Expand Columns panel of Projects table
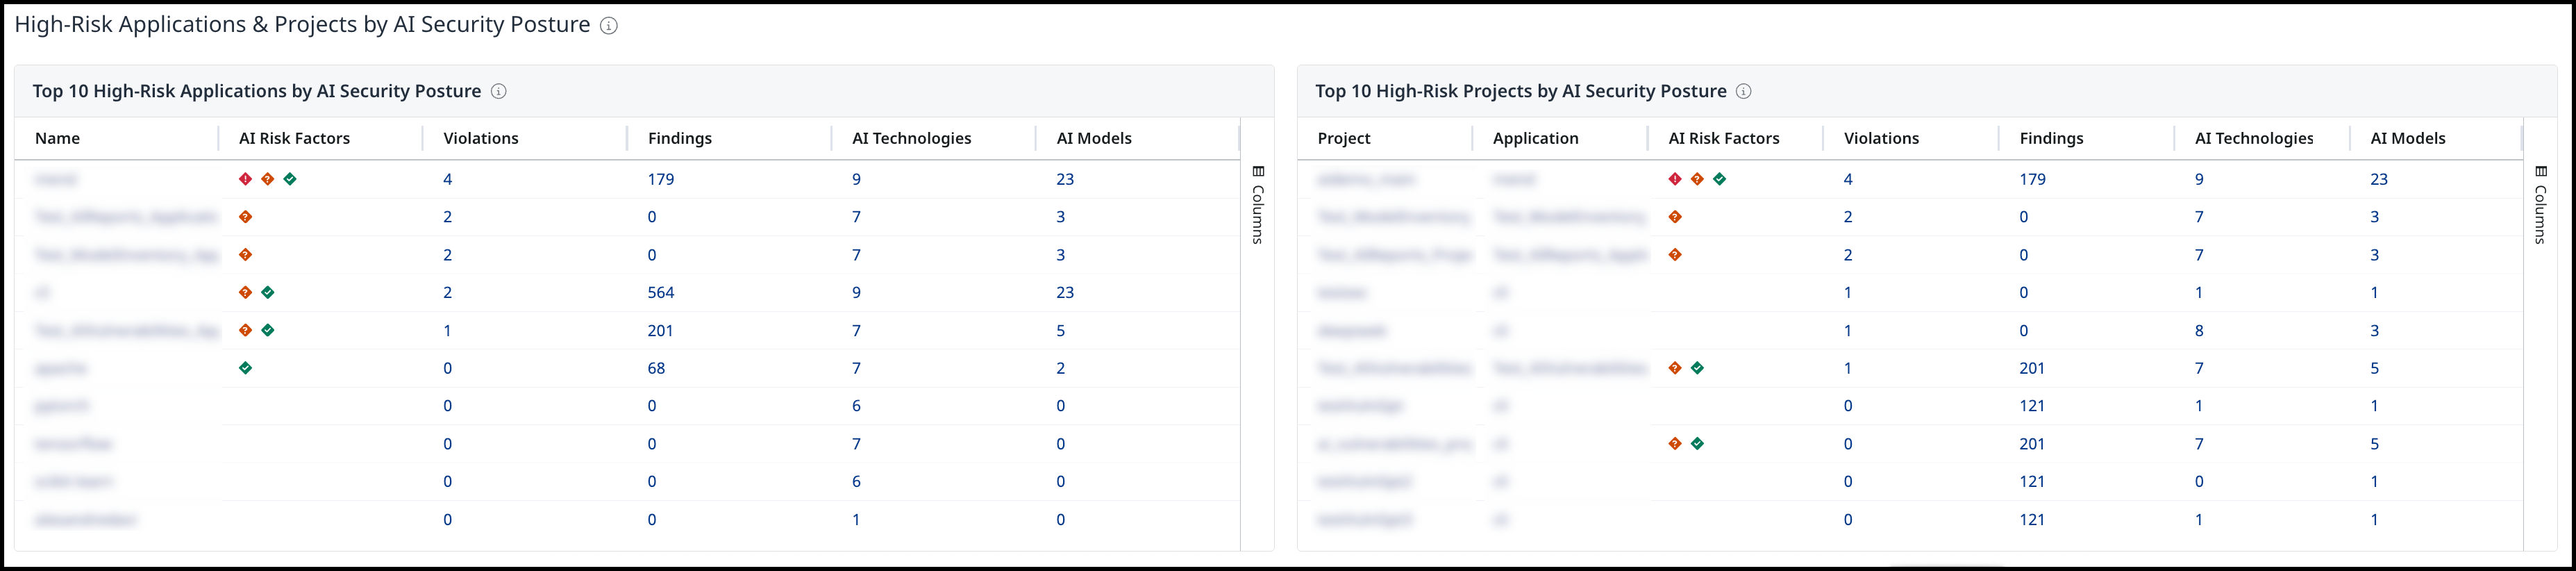2576x571 pixels. click(x=2540, y=204)
